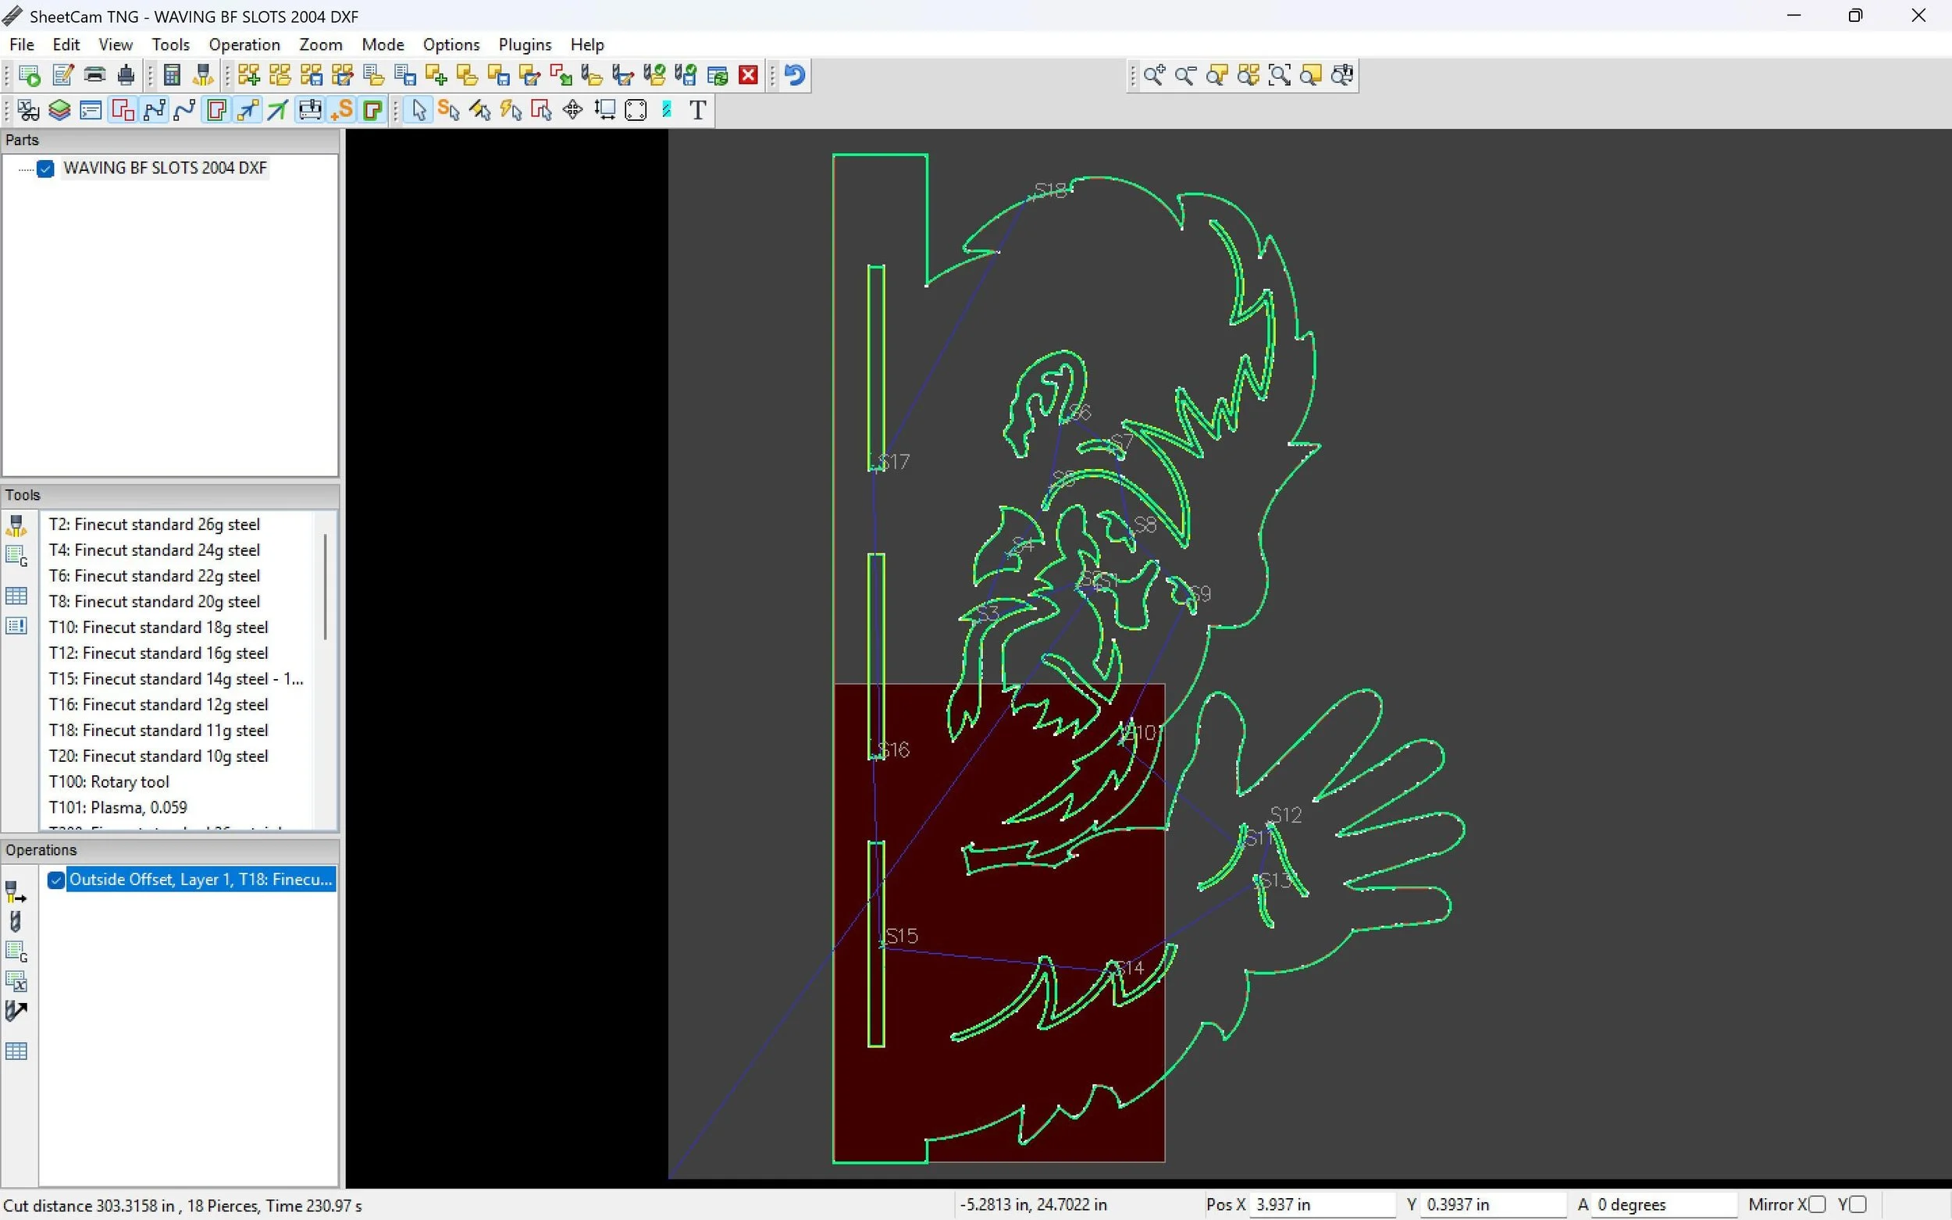
Task: Click the Tools list vertical scrollbar
Action: [x=325, y=588]
